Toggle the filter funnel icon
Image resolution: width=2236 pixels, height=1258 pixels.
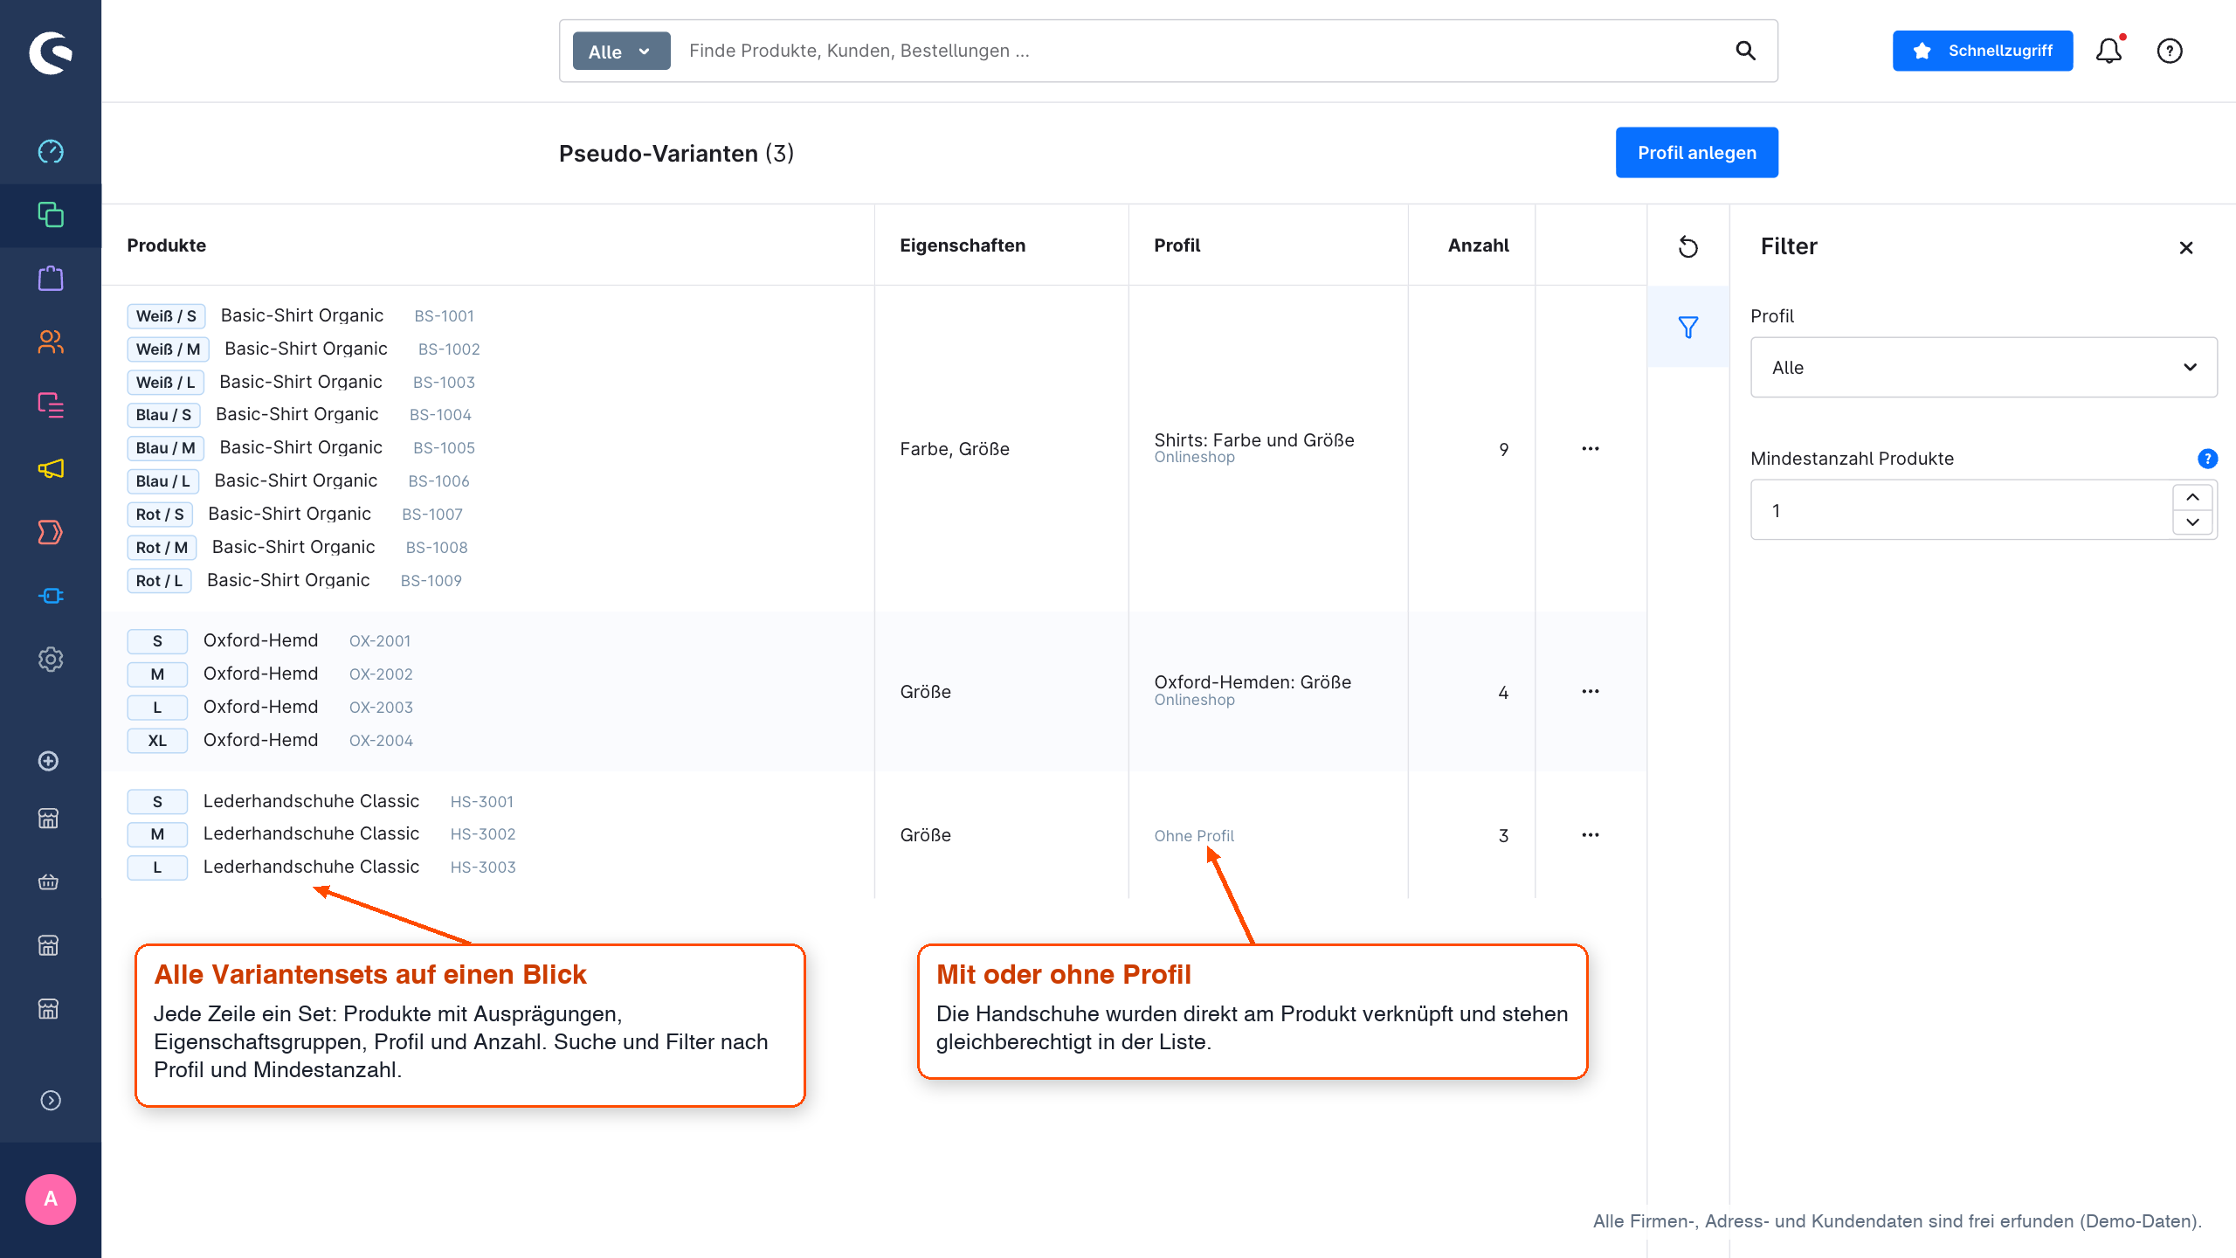[x=1688, y=328]
